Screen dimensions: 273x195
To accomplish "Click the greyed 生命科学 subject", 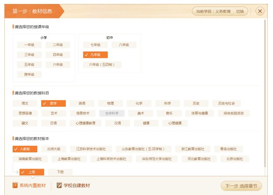I will pyautogui.click(x=112, y=113).
